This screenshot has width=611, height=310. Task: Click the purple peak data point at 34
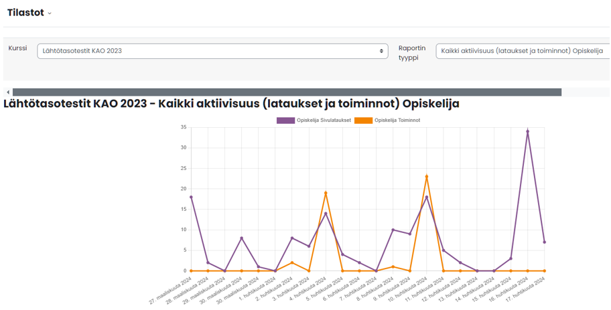[x=527, y=132]
